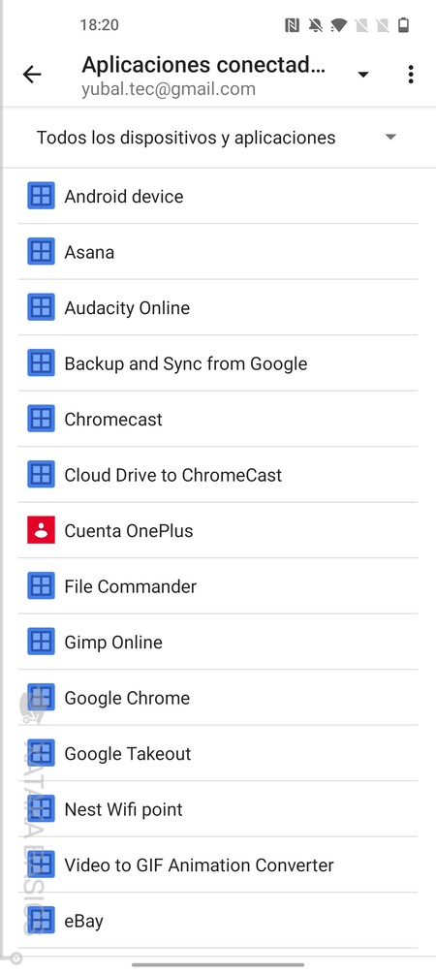The width and height of the screenshot is (436, 974).
Task: Open the Audacity Online entry
Action: [218, 307]
